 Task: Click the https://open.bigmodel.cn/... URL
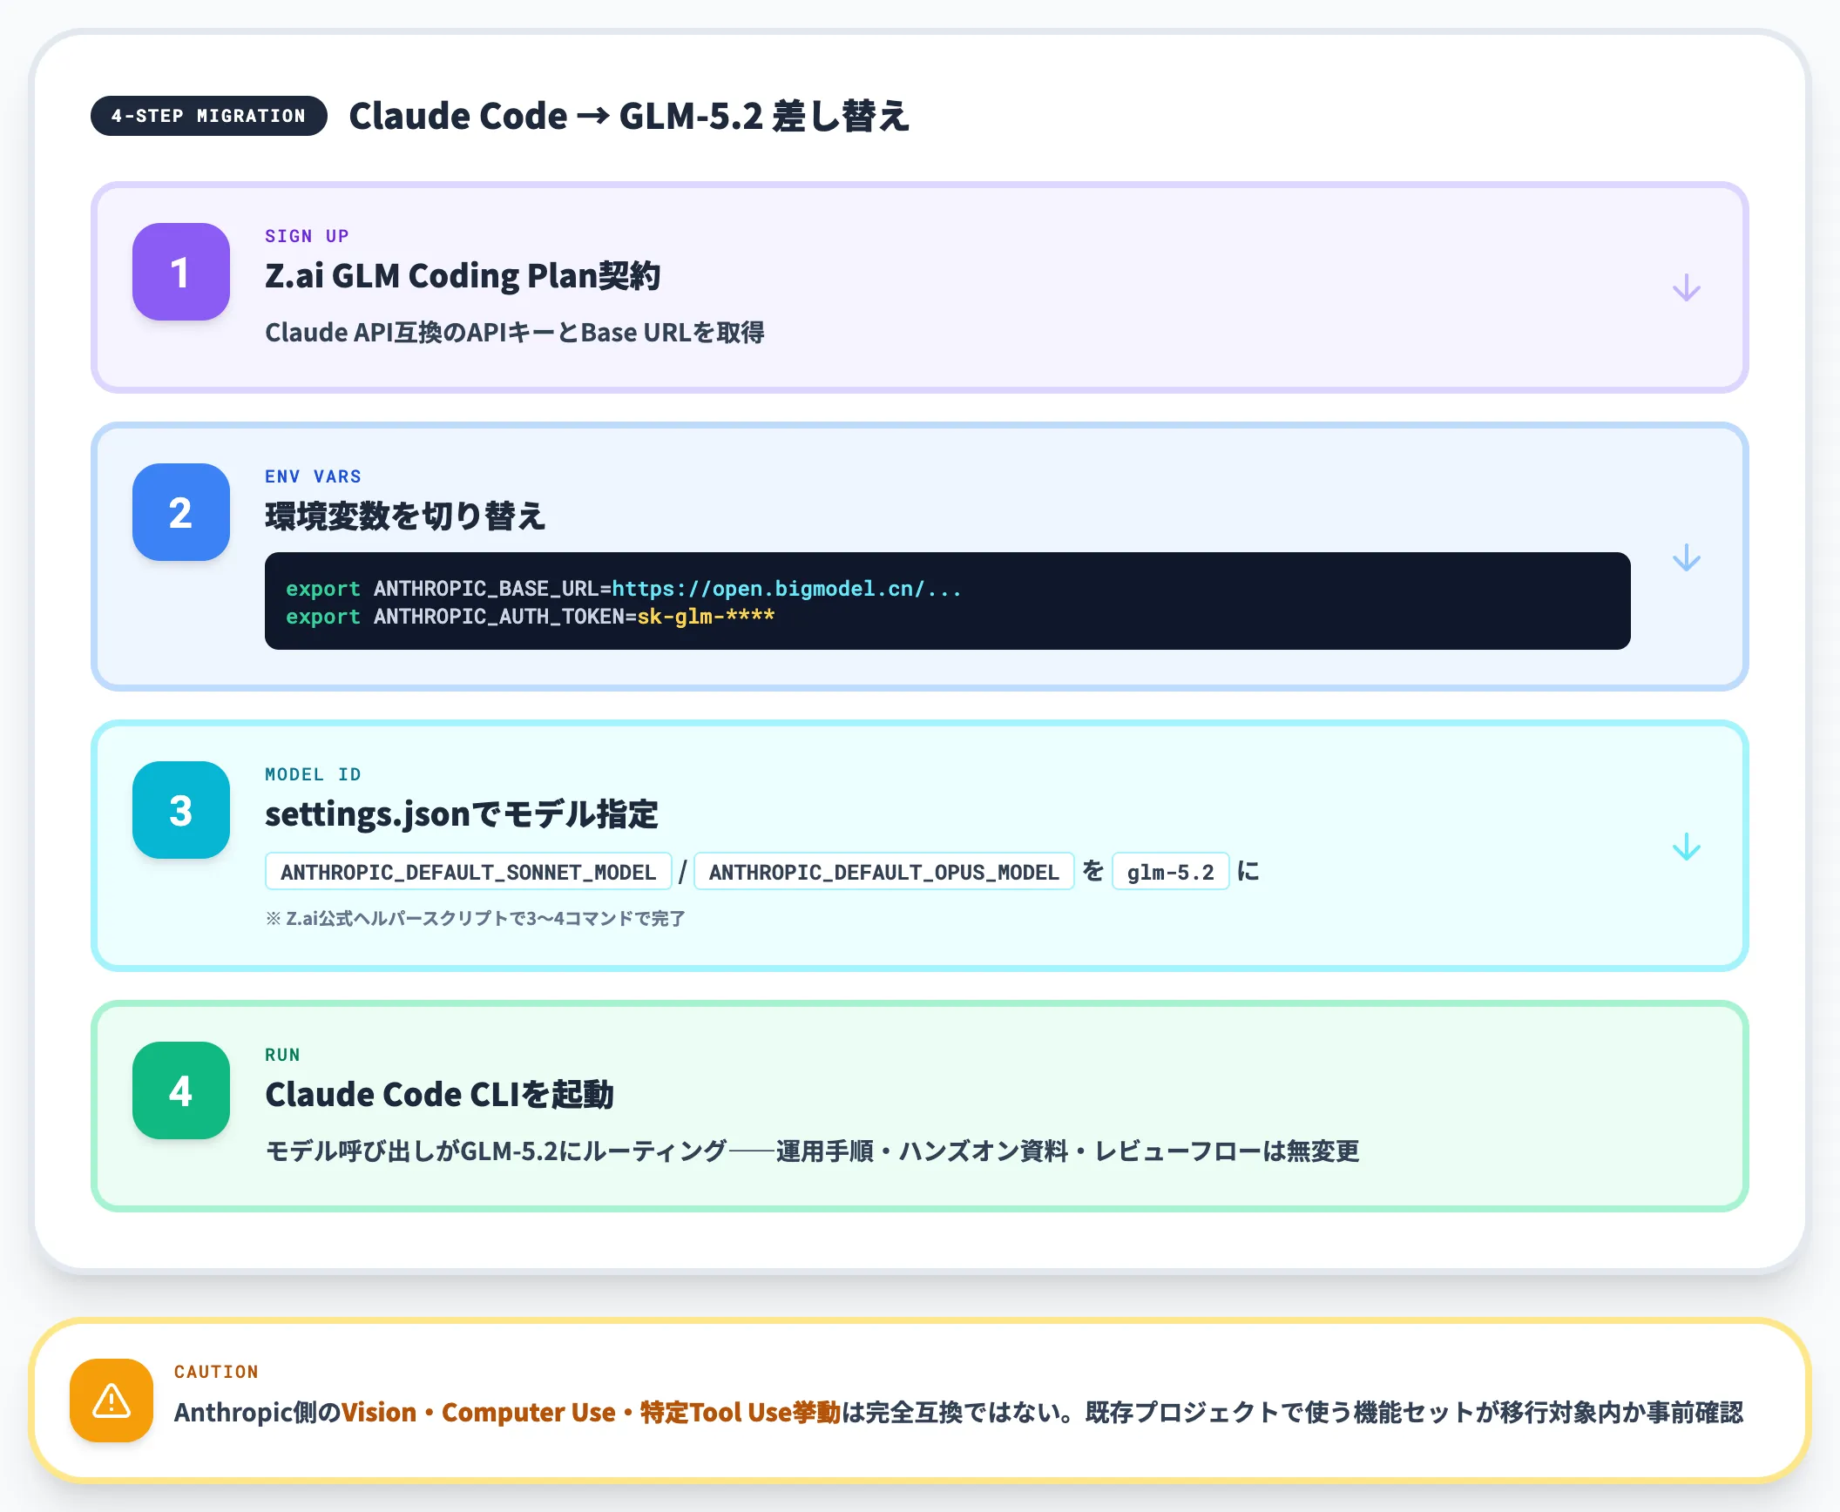[x=787, y=589]
